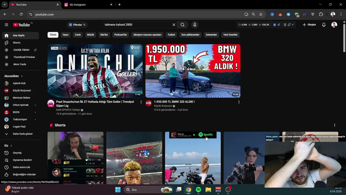The image size is (346, 195).
Task: Click the install app icon in the address bar
Action: tap(246, 14)
